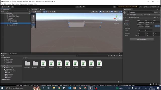Screen dimensions: 161x90
Task: Open the Layout dropdown
Action: tap(155, 7)
